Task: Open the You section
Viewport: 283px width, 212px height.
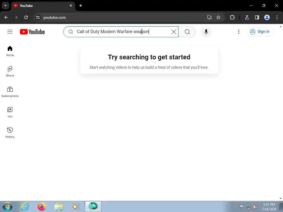Action: tap(10, 112)
